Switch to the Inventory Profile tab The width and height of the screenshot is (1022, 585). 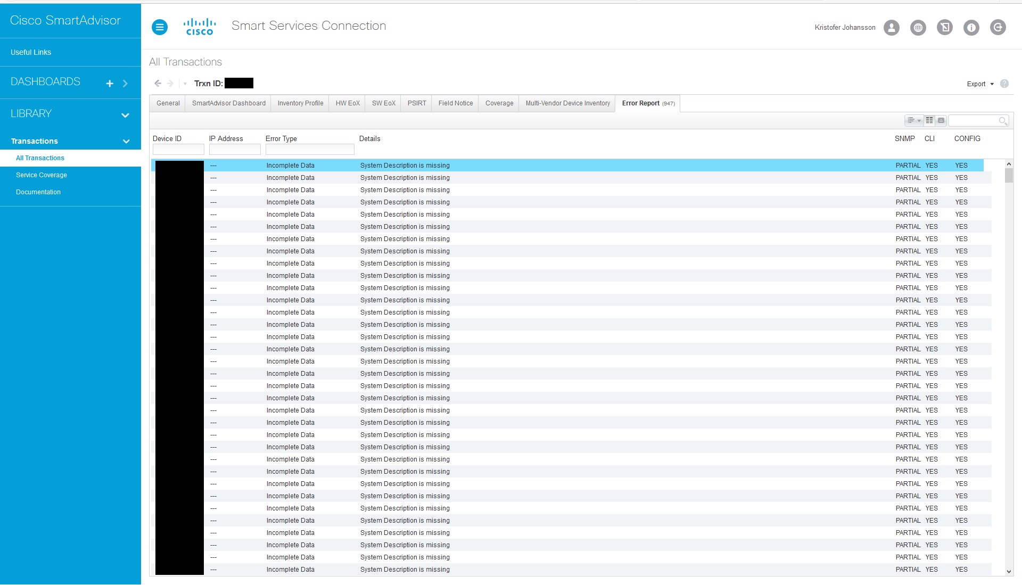click(300, 103)
